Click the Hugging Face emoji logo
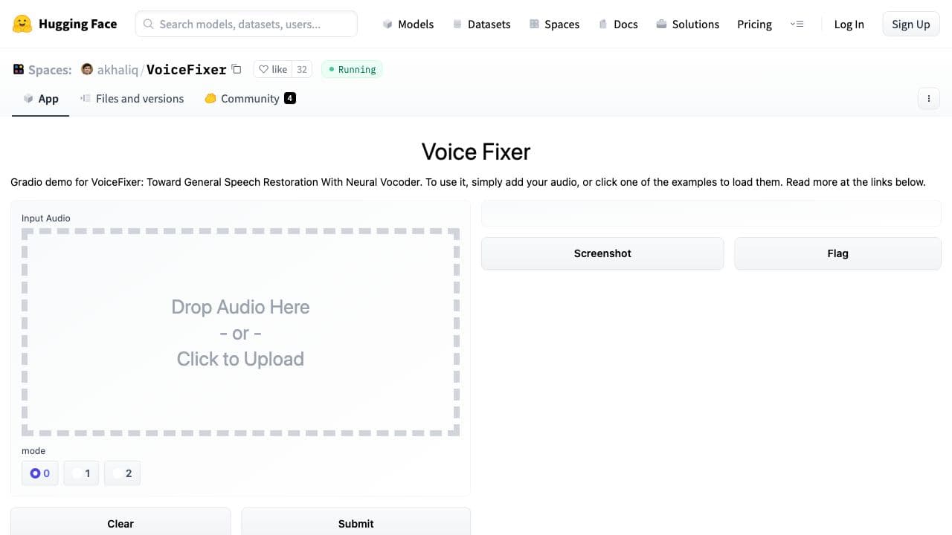The width and height of the screenshot is (952, 535). [22, 24]
